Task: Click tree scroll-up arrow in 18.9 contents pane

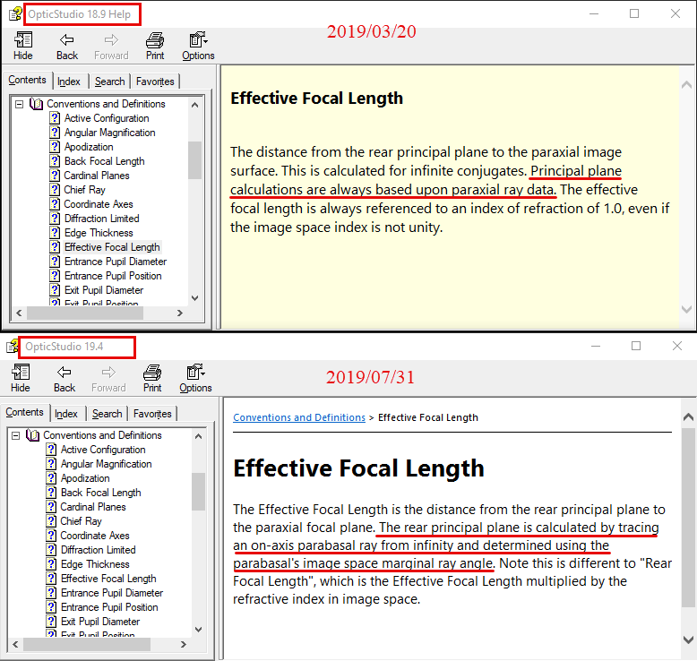Action: click(194, 105)
